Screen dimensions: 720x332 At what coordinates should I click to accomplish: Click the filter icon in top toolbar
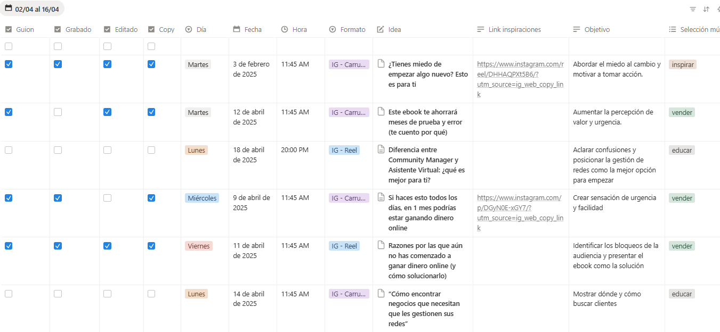[x=693, y=9]
